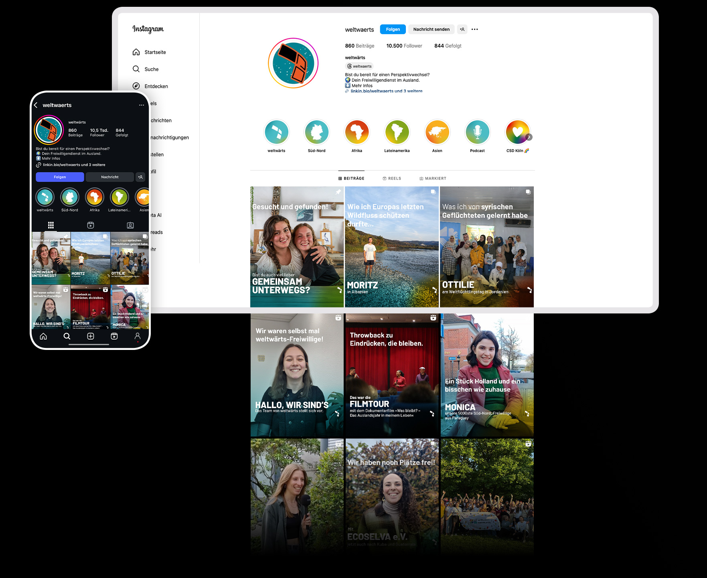Click the Startseite home icon
The image size is (707, 578).
[136, 52]
